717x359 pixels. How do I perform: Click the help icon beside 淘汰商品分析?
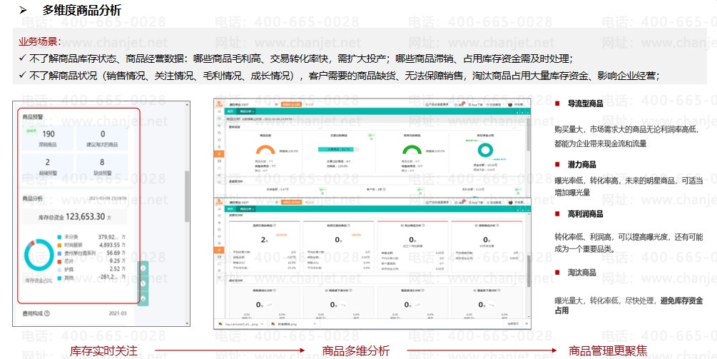[422, 225]
